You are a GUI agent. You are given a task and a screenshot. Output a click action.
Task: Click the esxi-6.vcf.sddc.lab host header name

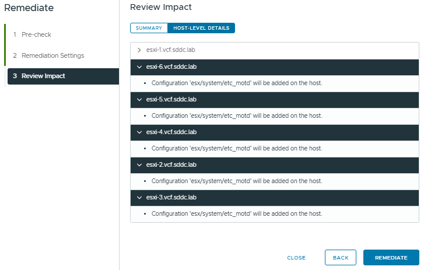pyautogui.click(x=171, y=66)
